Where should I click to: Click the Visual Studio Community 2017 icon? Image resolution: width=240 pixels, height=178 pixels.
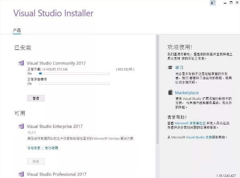pyautogui.click(x=21, y=63)
